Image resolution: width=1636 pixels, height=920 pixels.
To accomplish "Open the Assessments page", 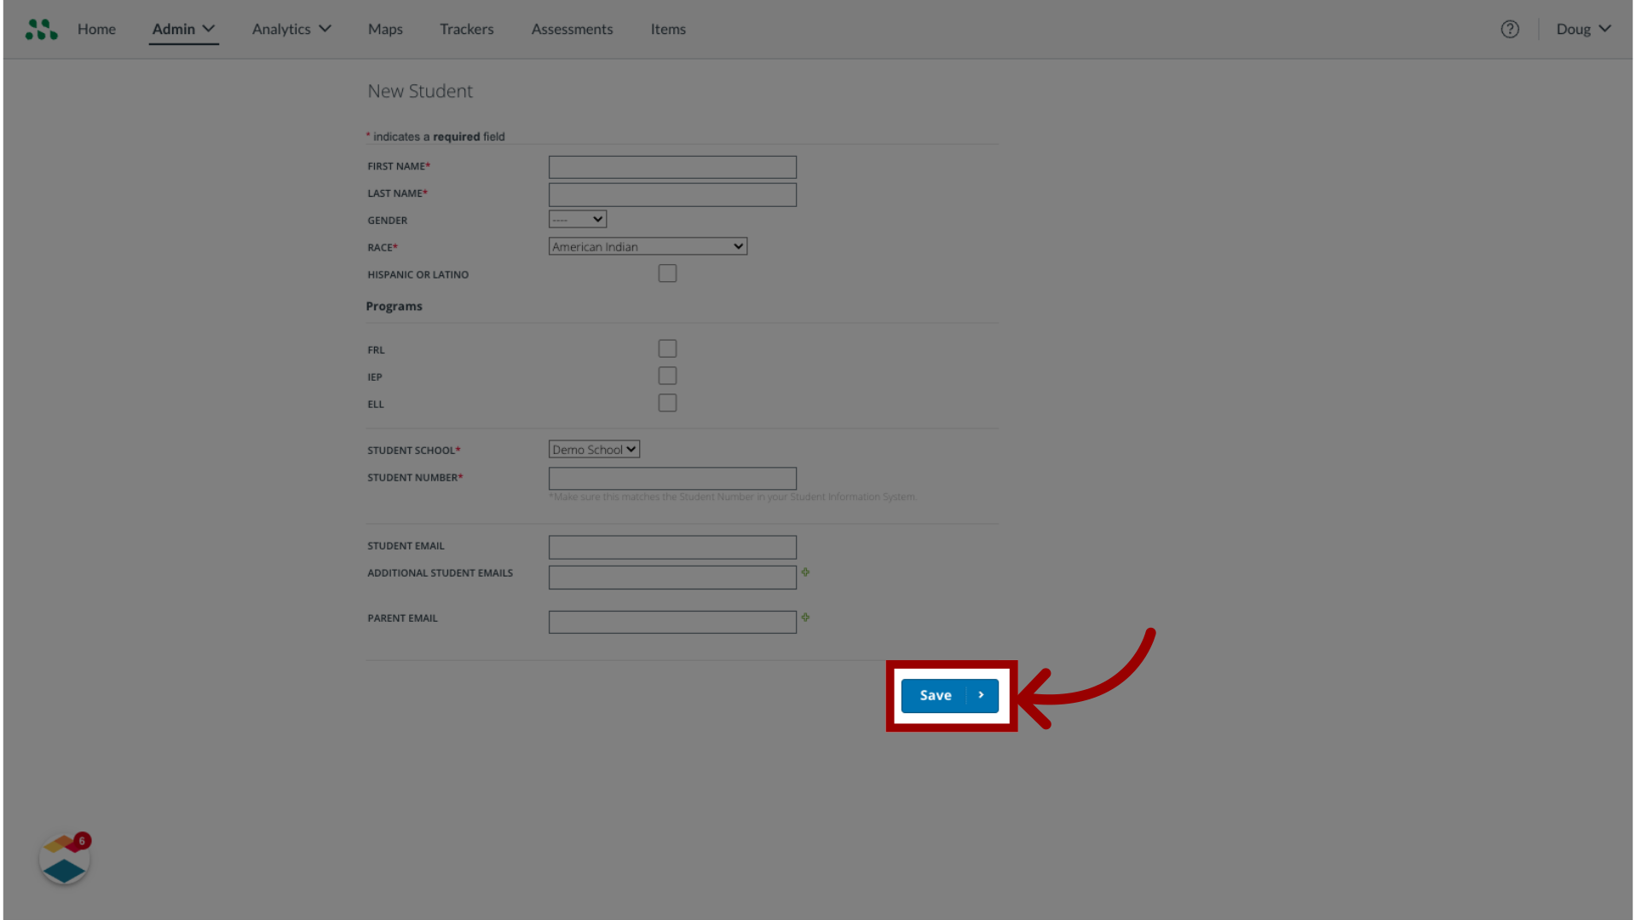I will [572, 29].
